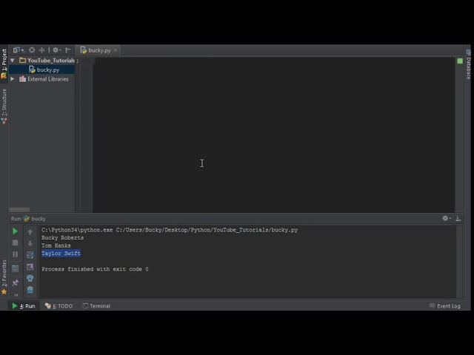Image resolution: width=474 pixels, height=355 pixels.
Task: Hide the Run tool window
Action: [x=458, y=218]
